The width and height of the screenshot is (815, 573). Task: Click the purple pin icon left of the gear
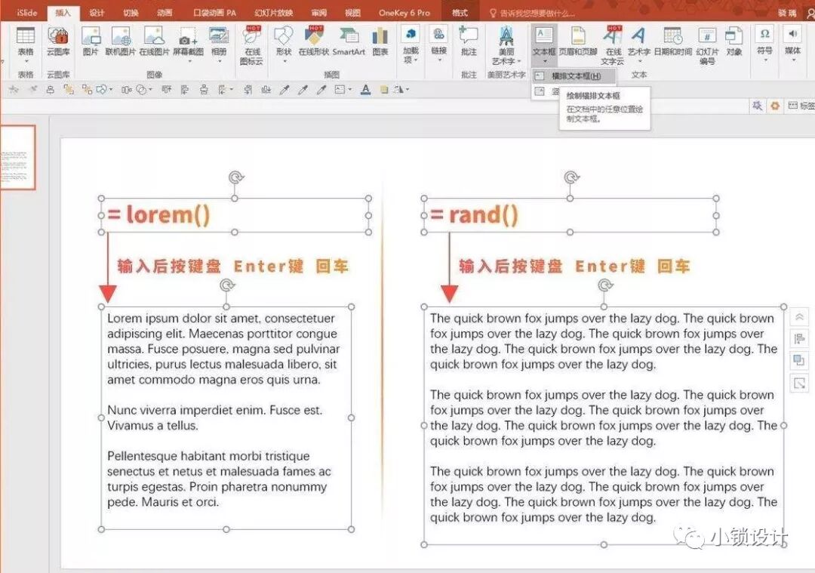coord(758,106)
